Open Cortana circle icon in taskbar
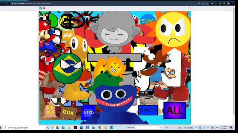 48,127
